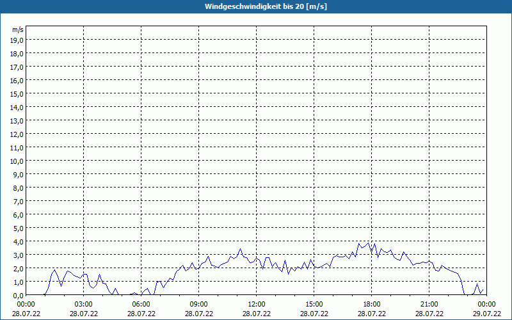The image size is (512, 320).
Task: Click the chart title 'Windgeschwindigkeit bis 20 [m/s]'
Action: [255, 6]
